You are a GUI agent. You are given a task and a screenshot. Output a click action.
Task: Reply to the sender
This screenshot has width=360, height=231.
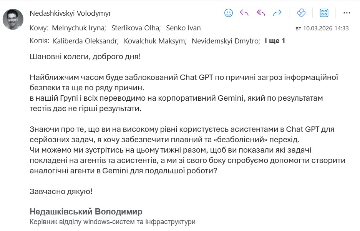click(x=244, y=13)
